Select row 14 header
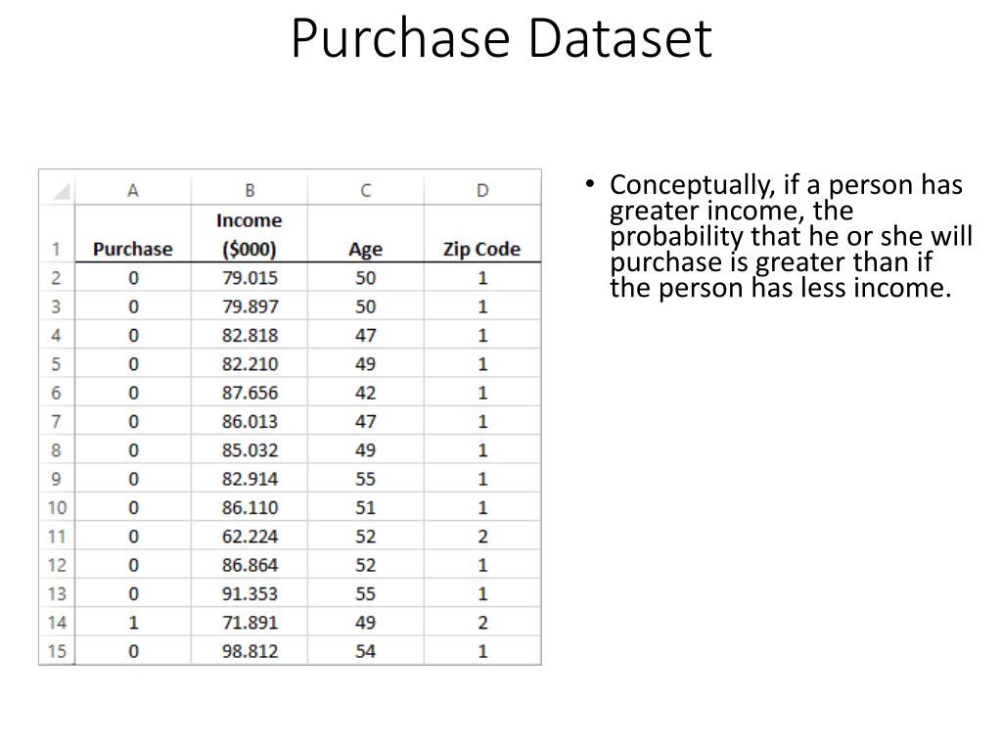This screenshot has width=1002, height=752. (57, 622)
